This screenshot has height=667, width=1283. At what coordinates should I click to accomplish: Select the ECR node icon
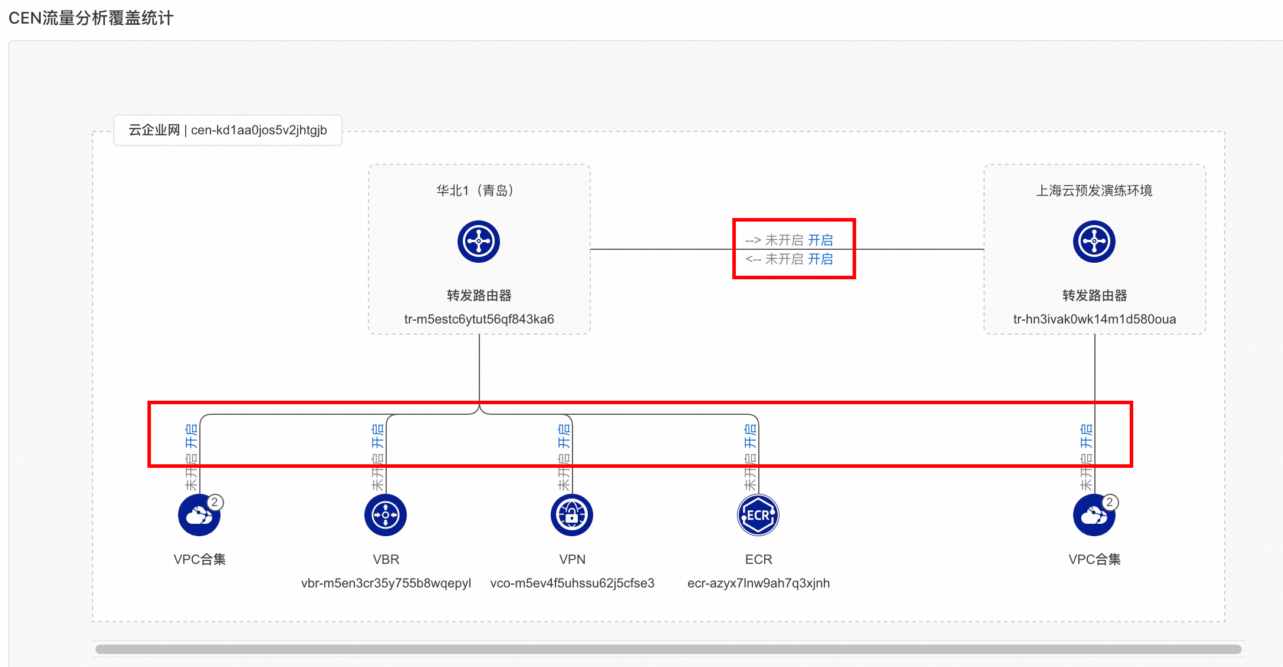tap(758, 516)
